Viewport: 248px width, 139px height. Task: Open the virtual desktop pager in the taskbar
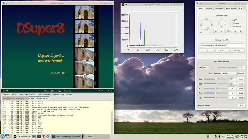click(9, 136)
